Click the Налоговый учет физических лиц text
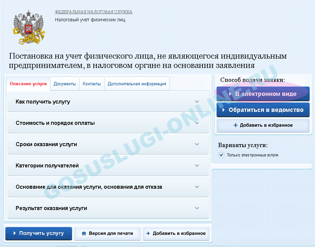The image size is (315, 247). coord(90,20)
